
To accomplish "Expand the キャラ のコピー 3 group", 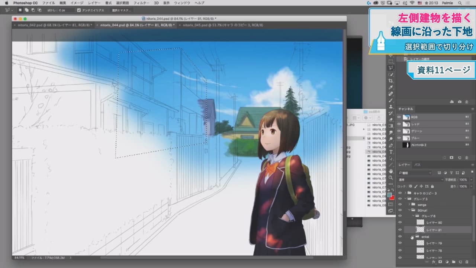I will point(405,193).
